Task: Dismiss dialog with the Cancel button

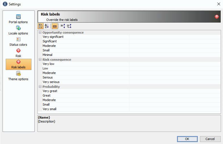Action: (210, 139)
